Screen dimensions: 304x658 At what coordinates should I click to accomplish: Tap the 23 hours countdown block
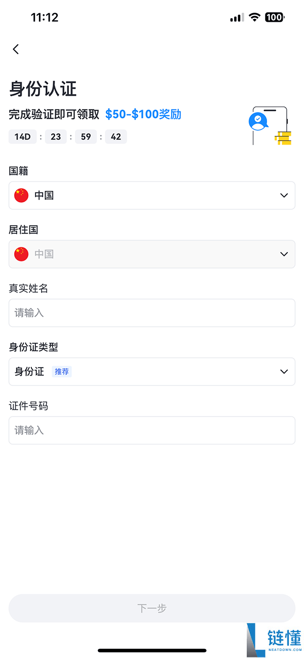pos(55,136)
